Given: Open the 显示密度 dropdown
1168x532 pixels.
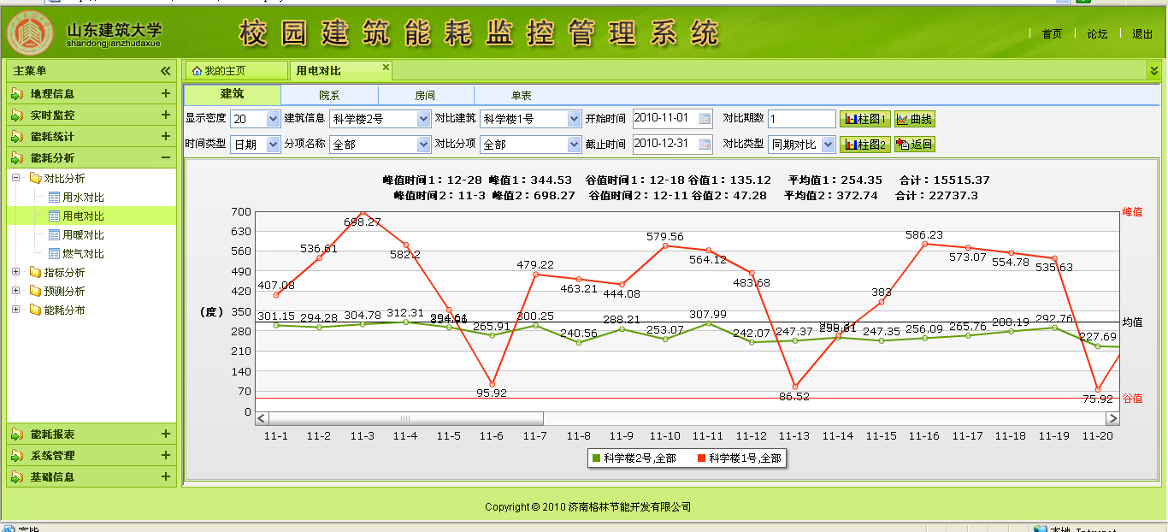Looking at the screenshot, I should [x=274, y=119].
